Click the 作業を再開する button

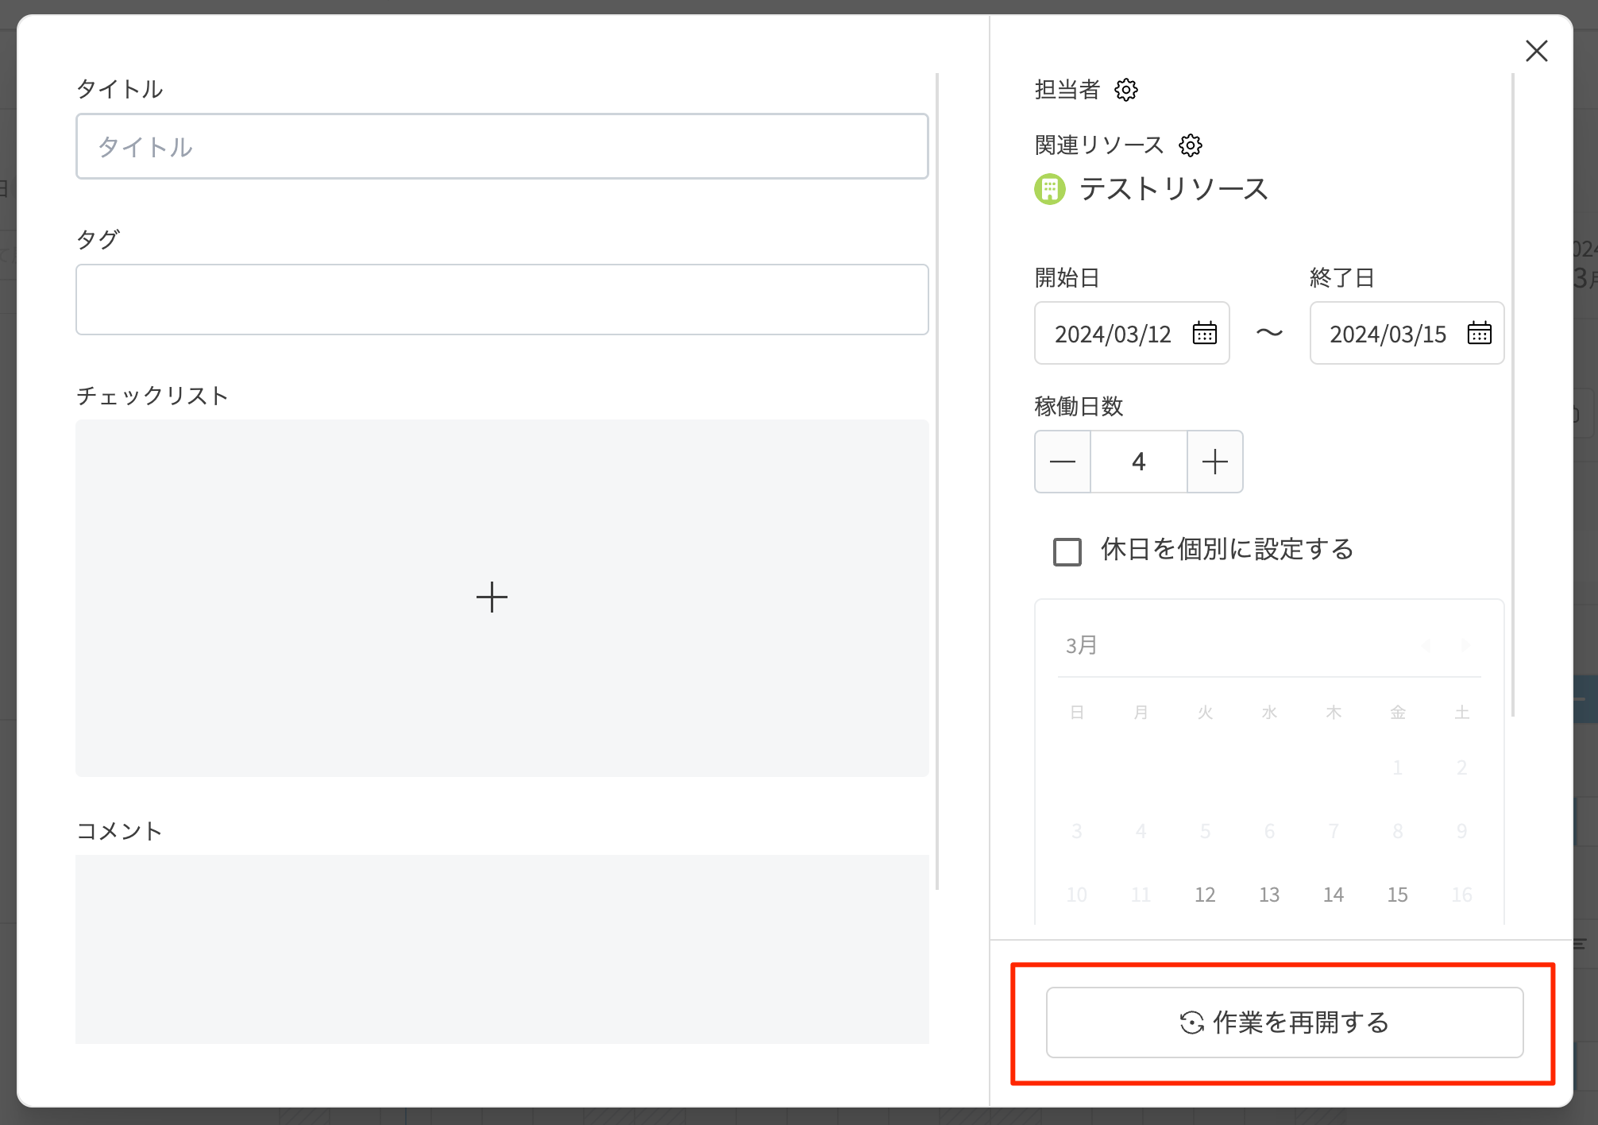1283,1023
